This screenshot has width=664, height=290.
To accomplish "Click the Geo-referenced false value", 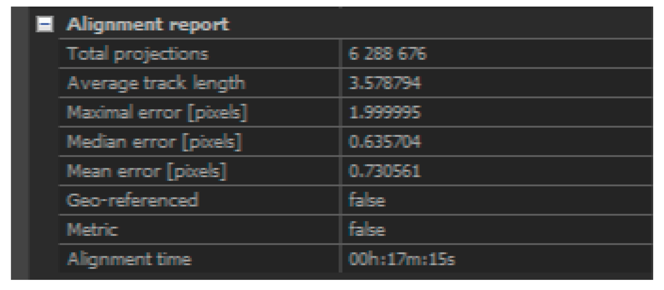I will (366, 200).
